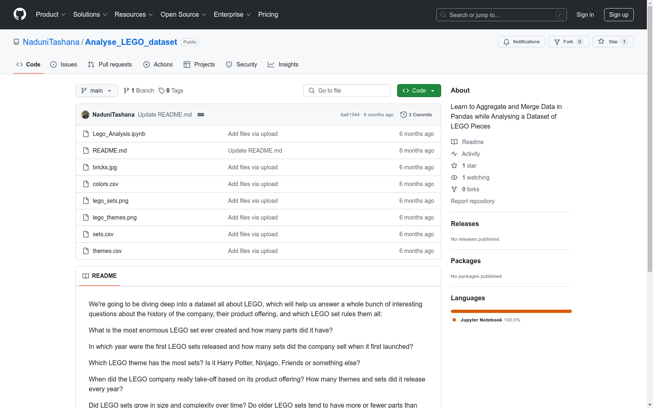This screenshot has width=653, height=408.
Task: Open the Insights tab
Action: (x=283, y=64)
